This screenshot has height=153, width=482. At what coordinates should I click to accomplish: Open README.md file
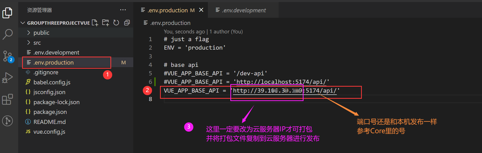tap(76, 122)
